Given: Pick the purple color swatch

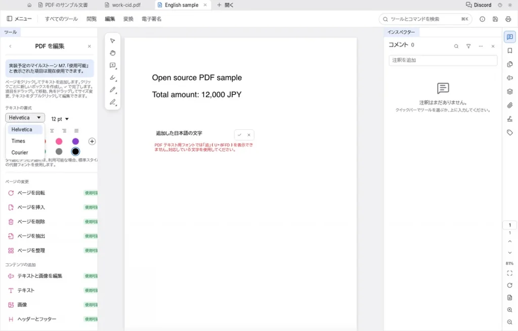Looking at the screenshot, I should coord(75,141).
